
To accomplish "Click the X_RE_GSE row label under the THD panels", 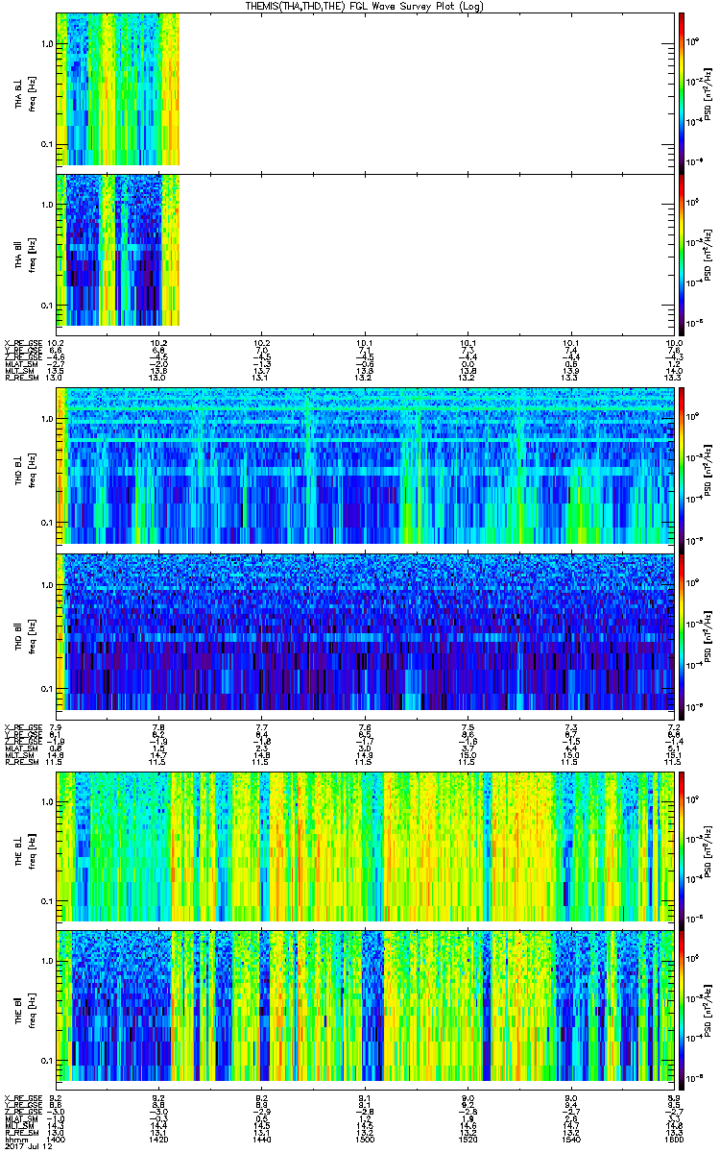I will (x=24, y=726).
